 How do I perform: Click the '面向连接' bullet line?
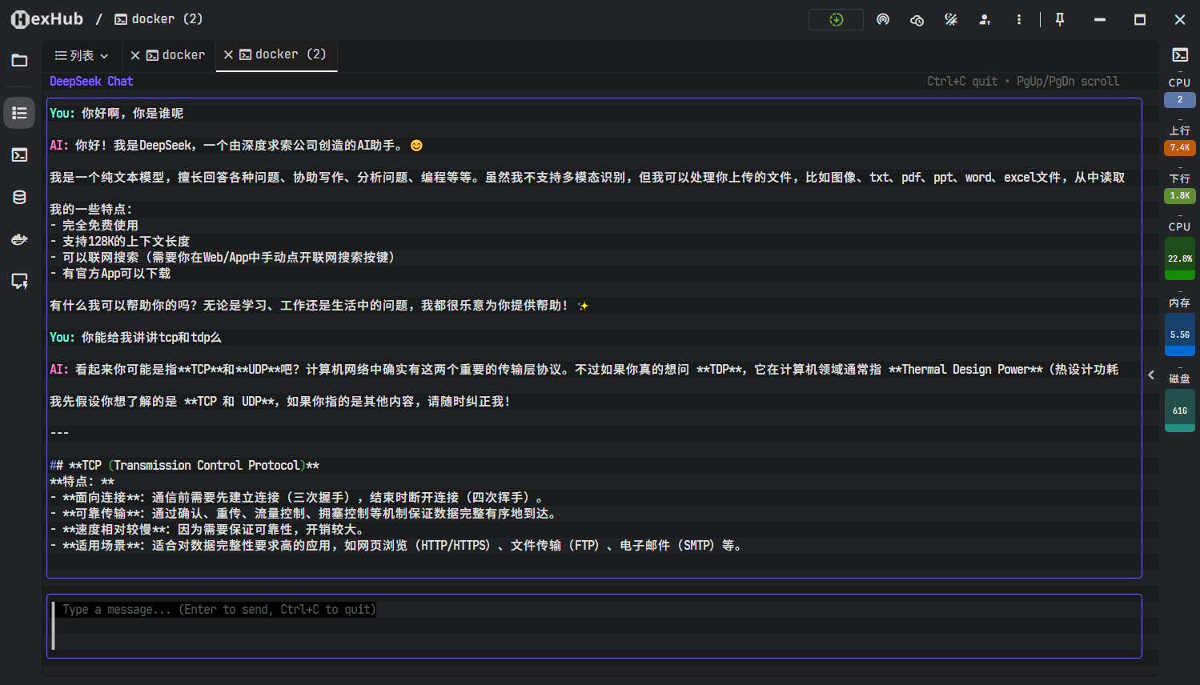pos(298,498)
